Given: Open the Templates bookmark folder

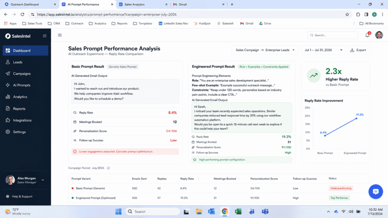Looking at the screenshot, I should coord(142,23).
